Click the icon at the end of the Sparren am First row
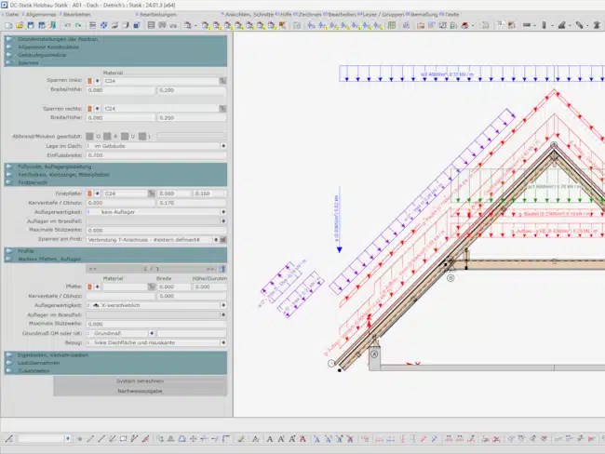Viewport: 605px width, 454px height. point(223,240)
